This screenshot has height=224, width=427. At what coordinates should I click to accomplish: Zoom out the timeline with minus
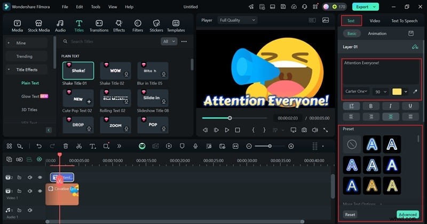click(249, 146)
